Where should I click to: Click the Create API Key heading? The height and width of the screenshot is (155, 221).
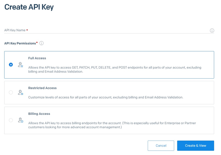29,7
